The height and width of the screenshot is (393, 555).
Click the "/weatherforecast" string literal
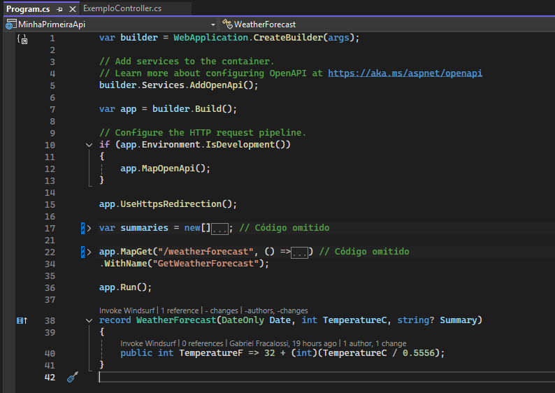tap(206, 251)
